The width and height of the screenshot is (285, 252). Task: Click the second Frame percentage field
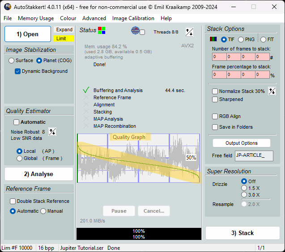[234, 75]
